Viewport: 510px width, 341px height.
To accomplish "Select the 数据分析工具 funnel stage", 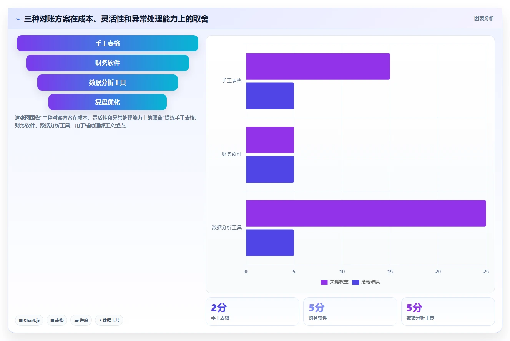I will click(108, 82).
